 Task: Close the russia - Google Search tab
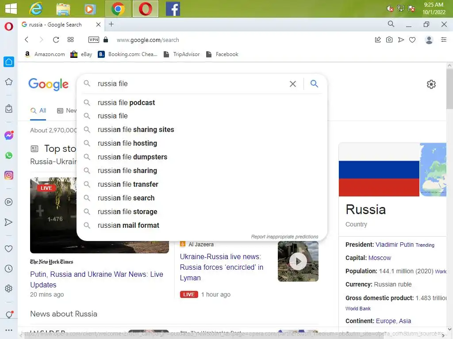tap(98, 25)
